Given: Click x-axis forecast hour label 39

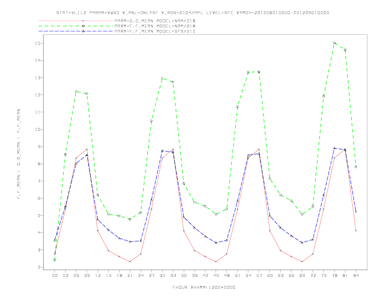Looking at the screenshot, I should pos(194,275).
